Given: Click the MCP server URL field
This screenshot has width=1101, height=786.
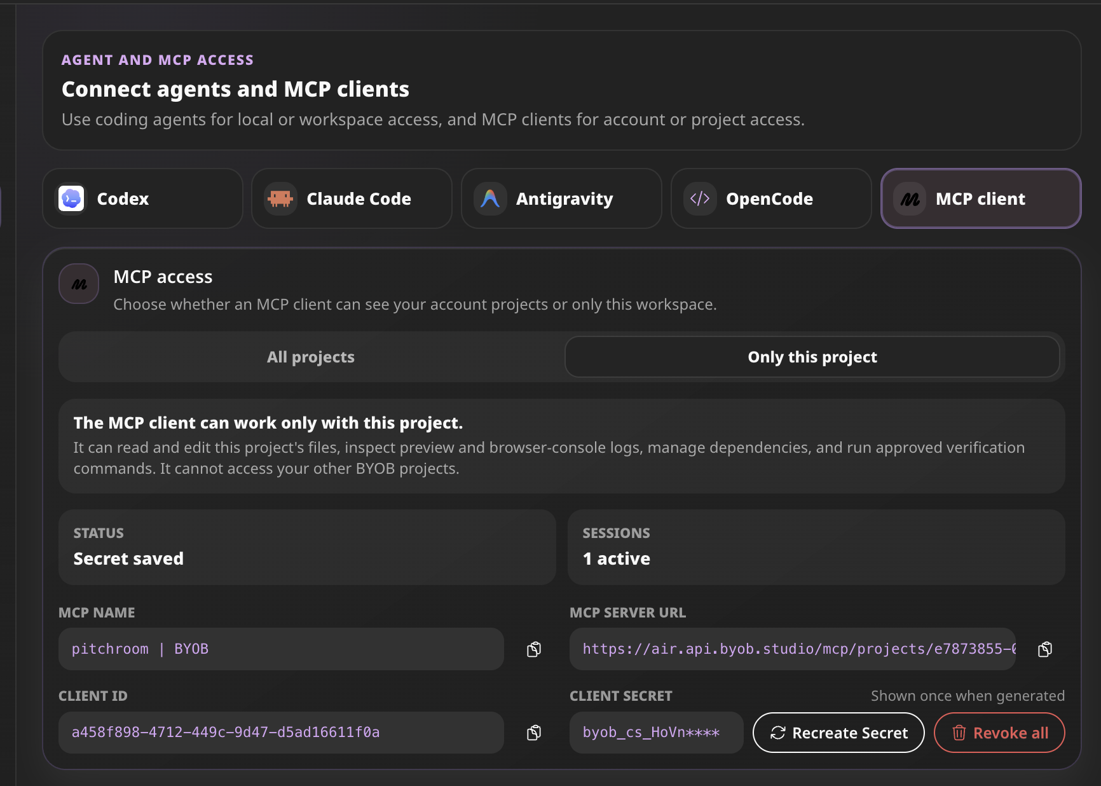Looking at the screenshot, I should [793, 649].
